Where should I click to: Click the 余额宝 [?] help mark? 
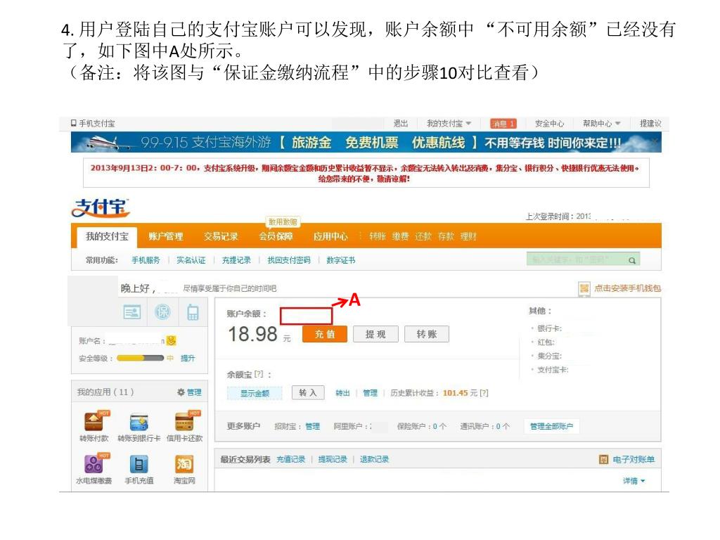pos(259,374)
